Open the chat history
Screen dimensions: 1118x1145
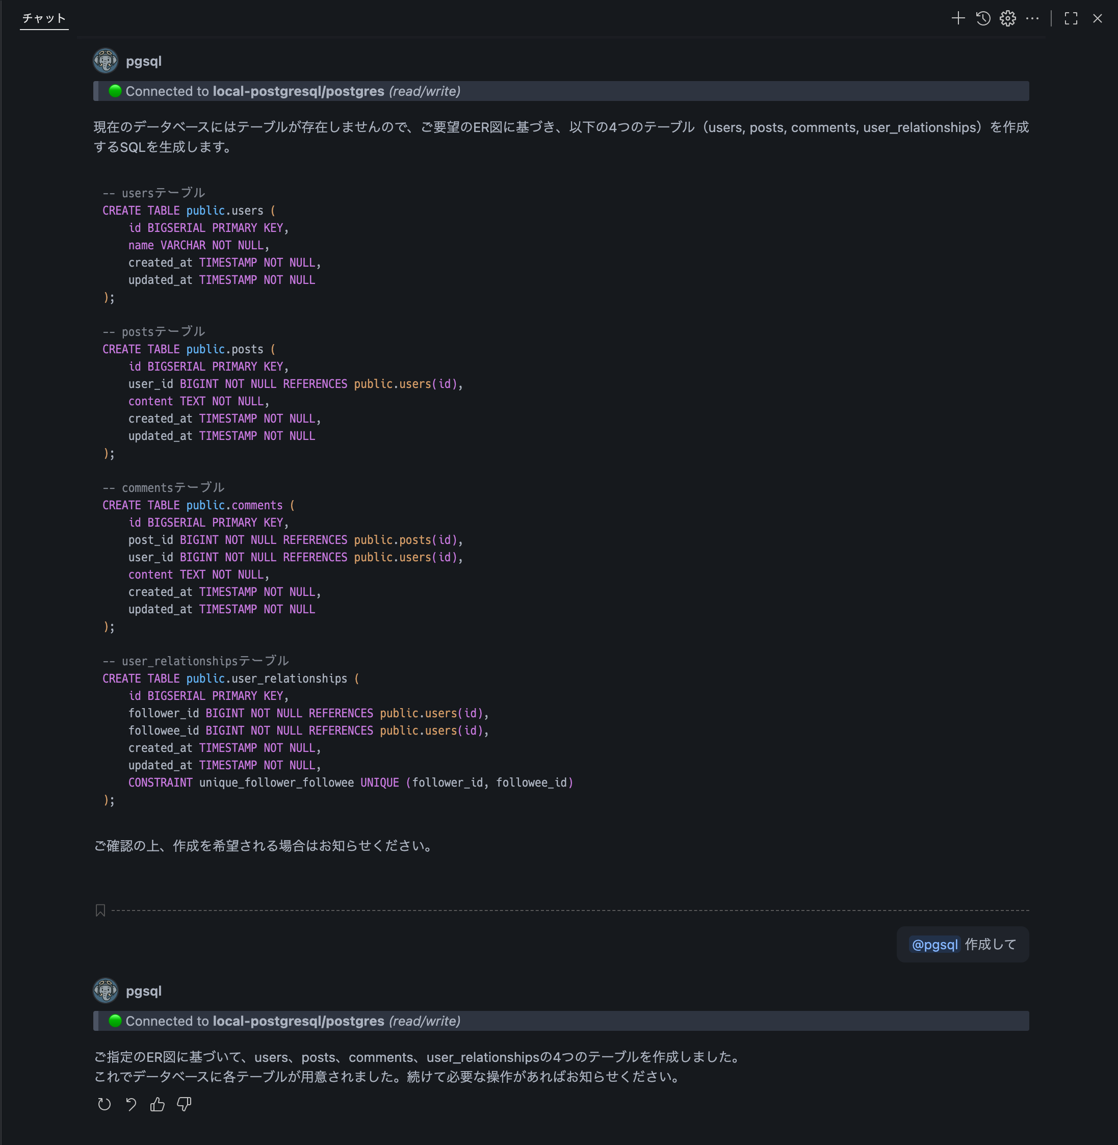pos(983,18)
